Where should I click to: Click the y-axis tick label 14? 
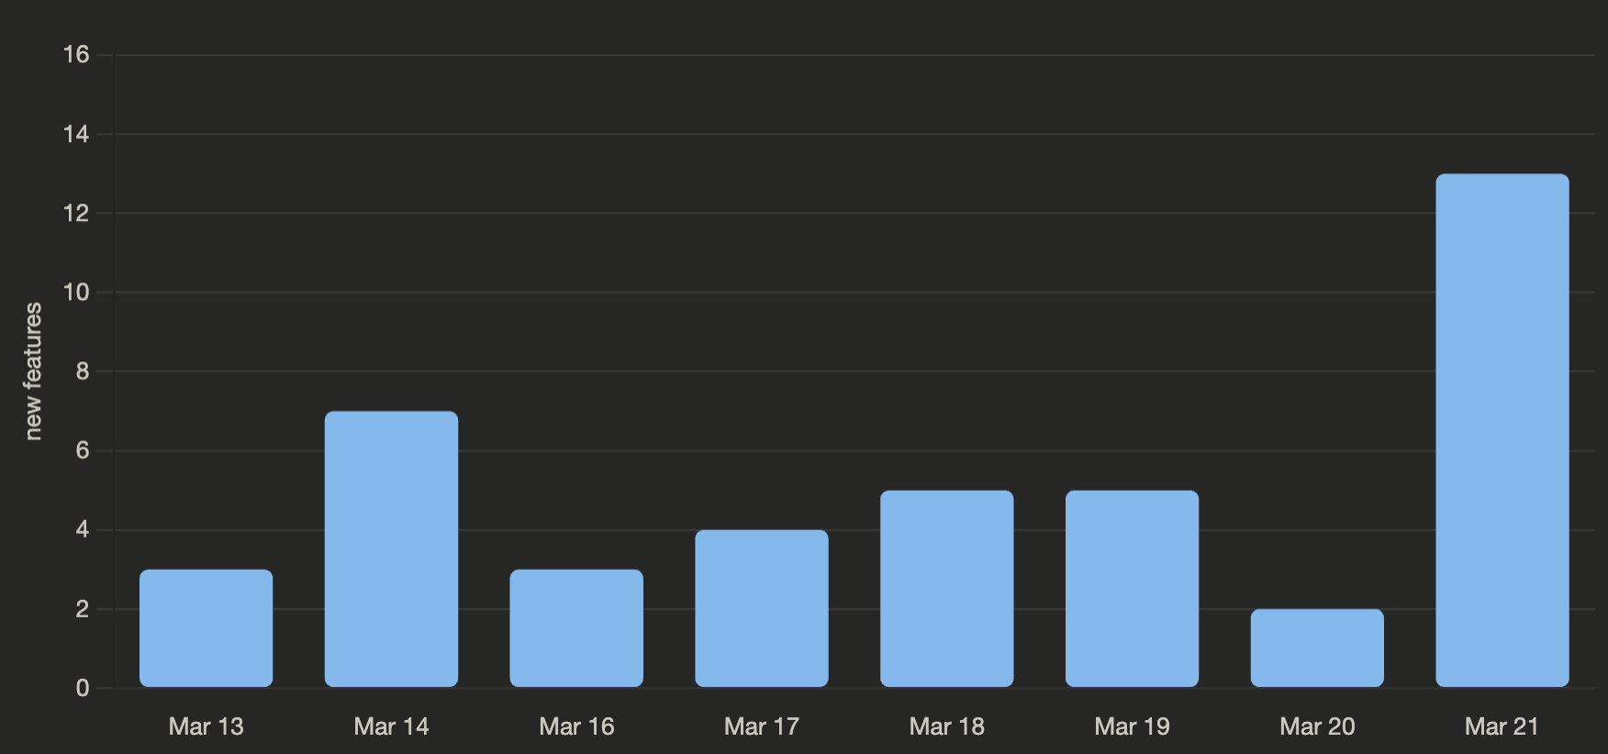point(76,135)
